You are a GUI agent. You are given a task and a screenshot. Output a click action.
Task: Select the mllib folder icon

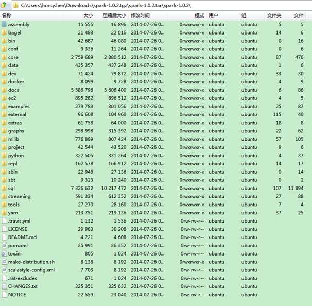click(x=4, y=139)
